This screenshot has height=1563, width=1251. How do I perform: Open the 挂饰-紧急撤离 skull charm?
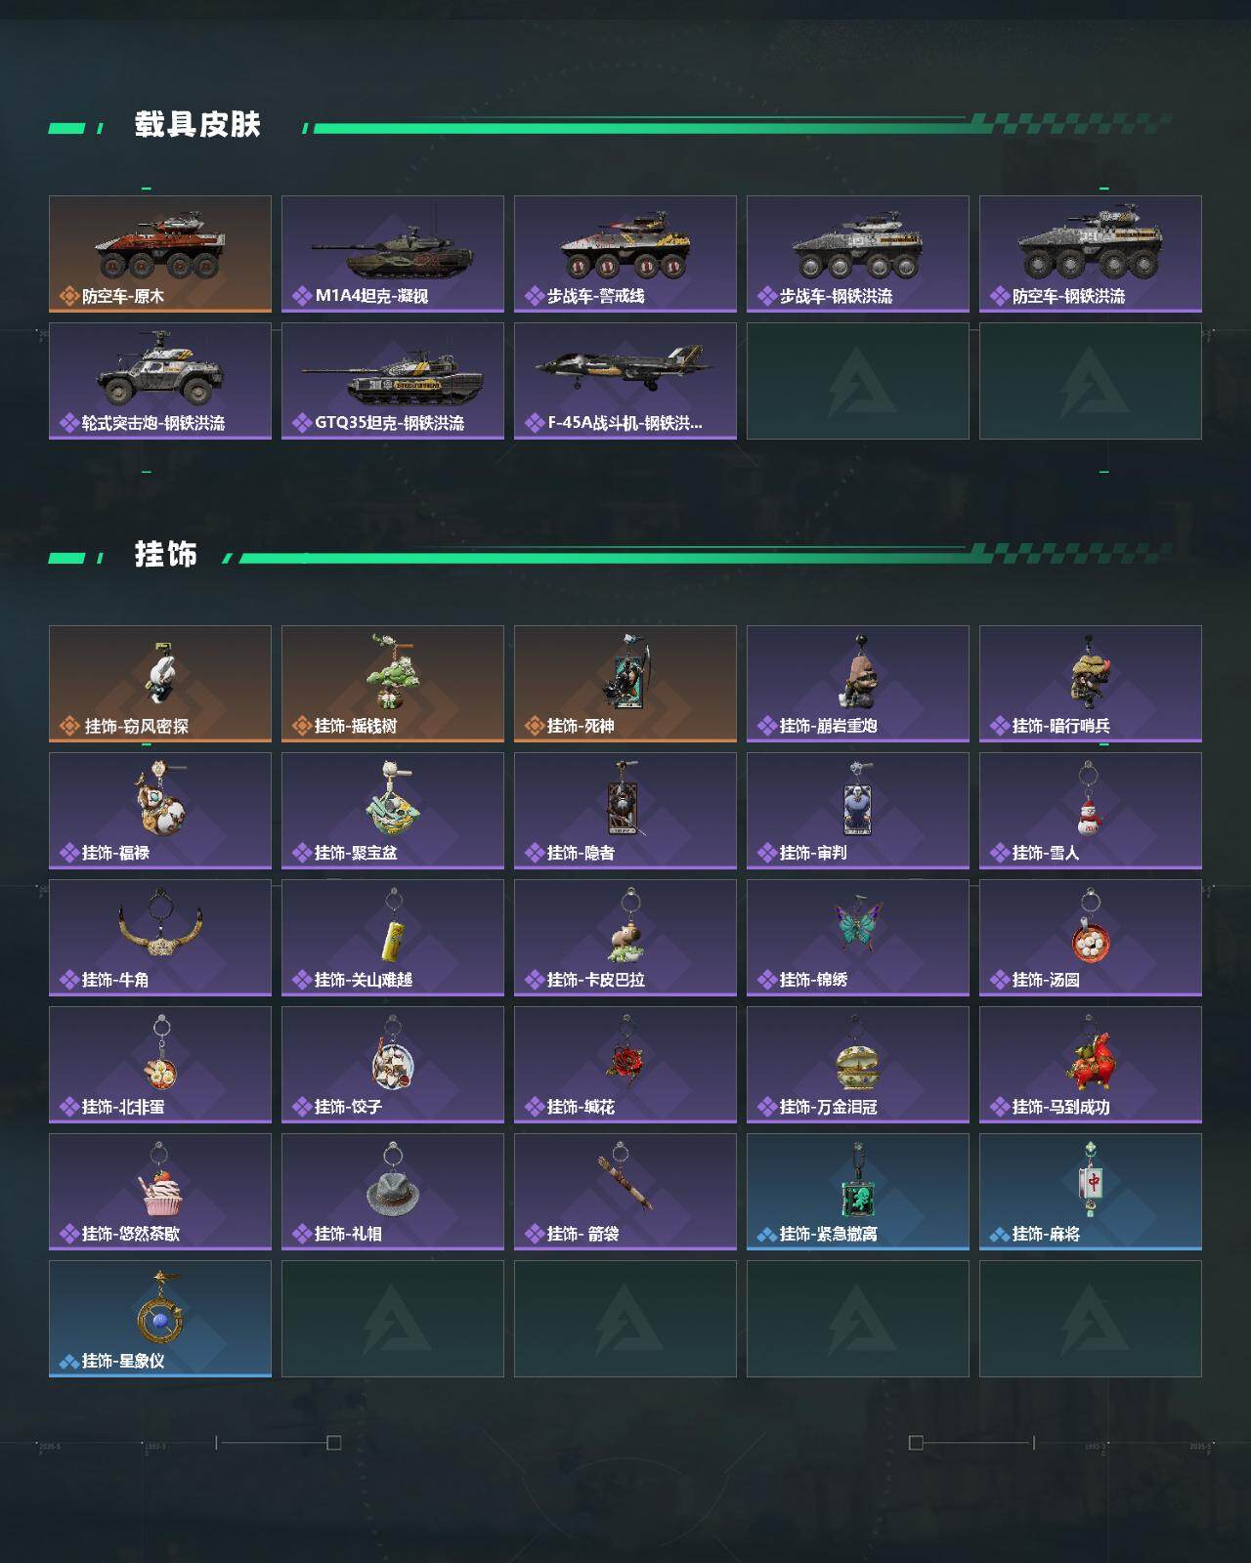pyautogui.click(x=858, y=1192)
